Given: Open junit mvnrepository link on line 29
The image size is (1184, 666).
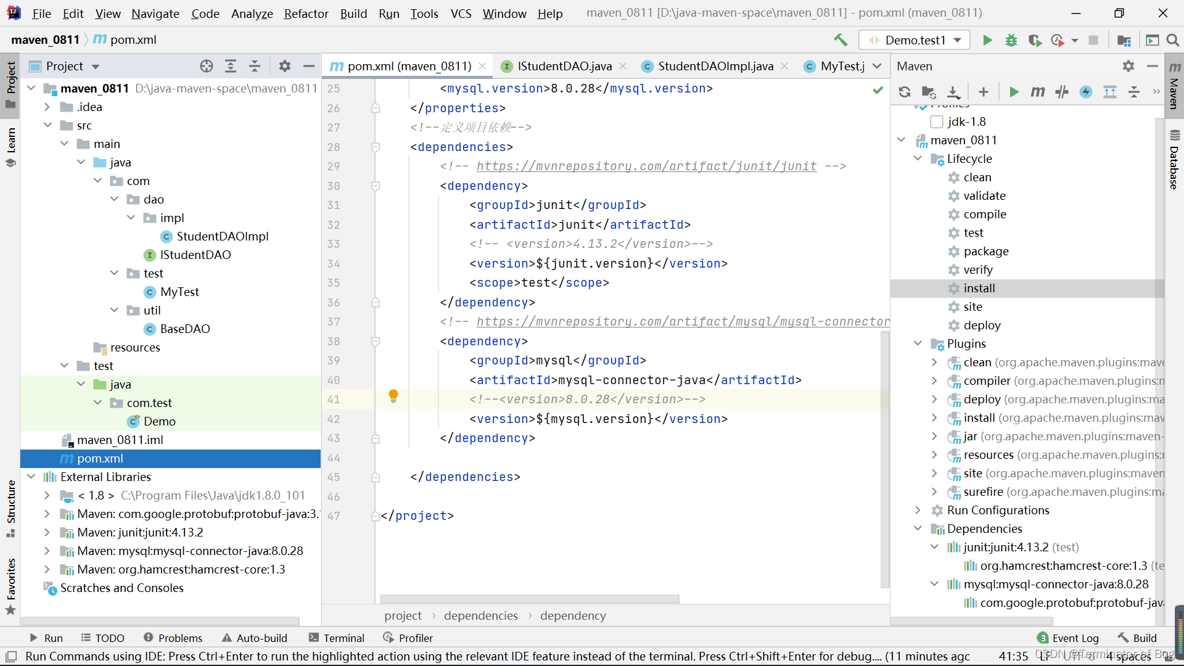Looking at the screenshot, I should click(646, 166).
